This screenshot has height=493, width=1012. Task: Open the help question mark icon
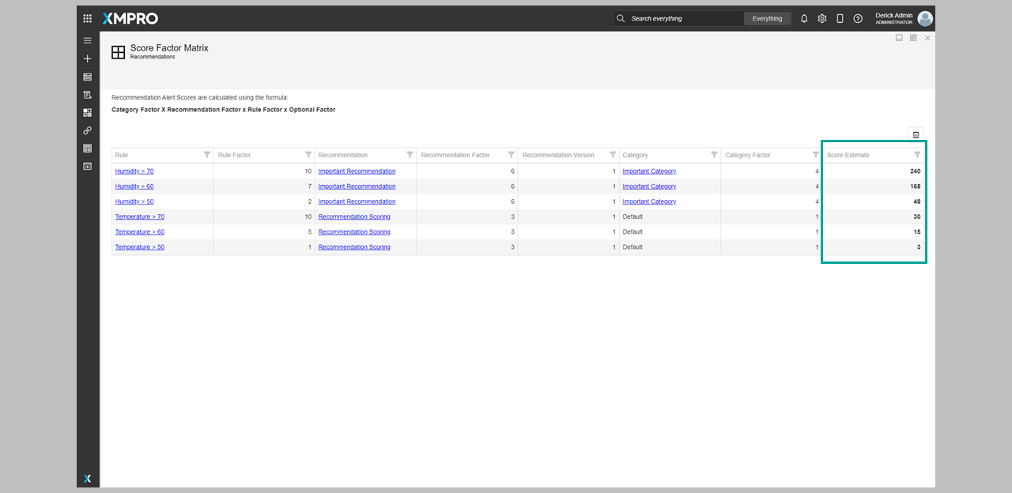click(x=858, y=18)
